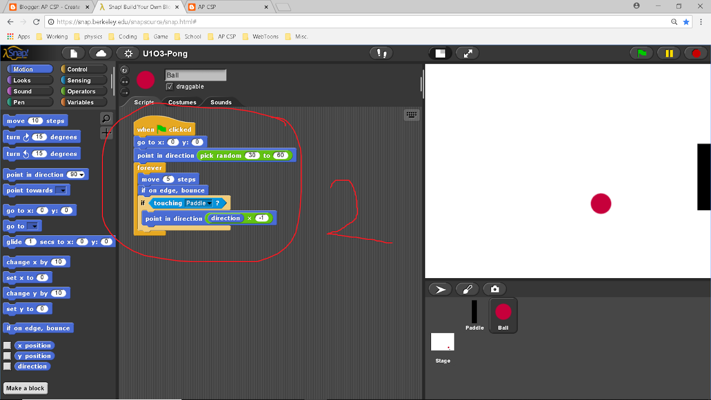Open direction dropdown in palette point-in-direction block
This screenshot has width=711, height=400.
click(81, 175)
